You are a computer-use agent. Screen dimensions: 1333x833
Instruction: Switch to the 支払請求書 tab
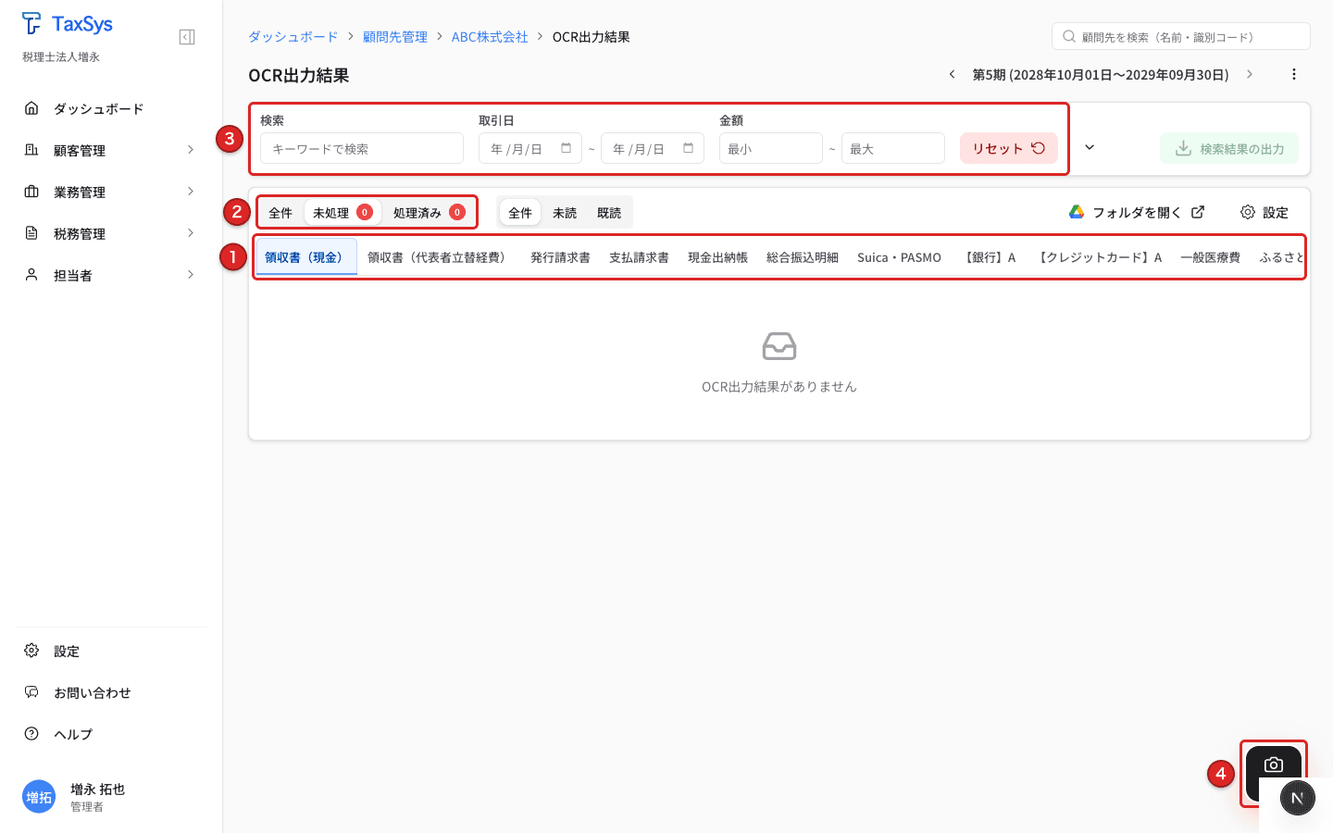pyautogui.click(x=639, y=257)
